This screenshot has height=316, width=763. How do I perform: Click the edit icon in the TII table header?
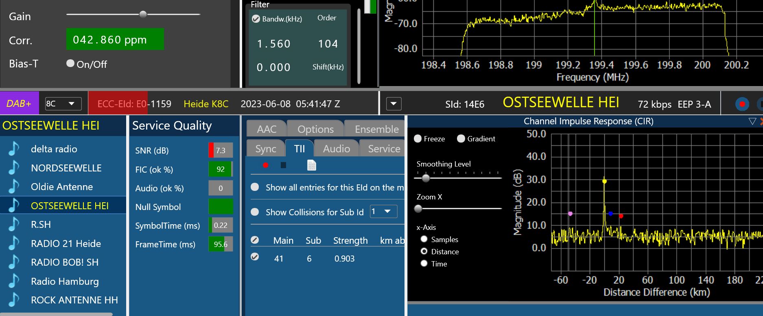(255, 240)
